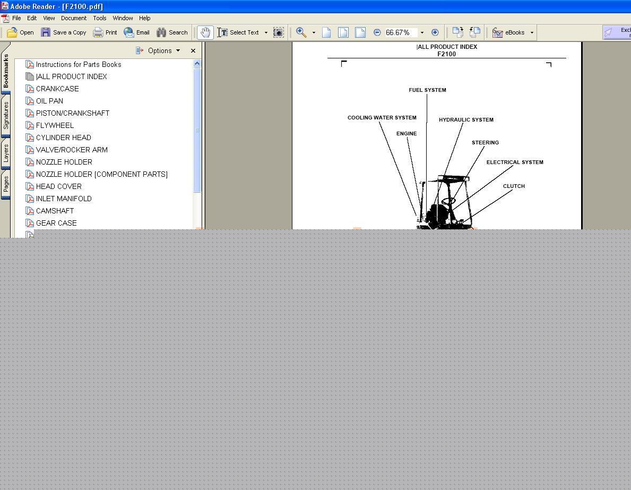Screen dimensions: 631x490
Task: Click the Save a Copy button
Action: (64, 32)
